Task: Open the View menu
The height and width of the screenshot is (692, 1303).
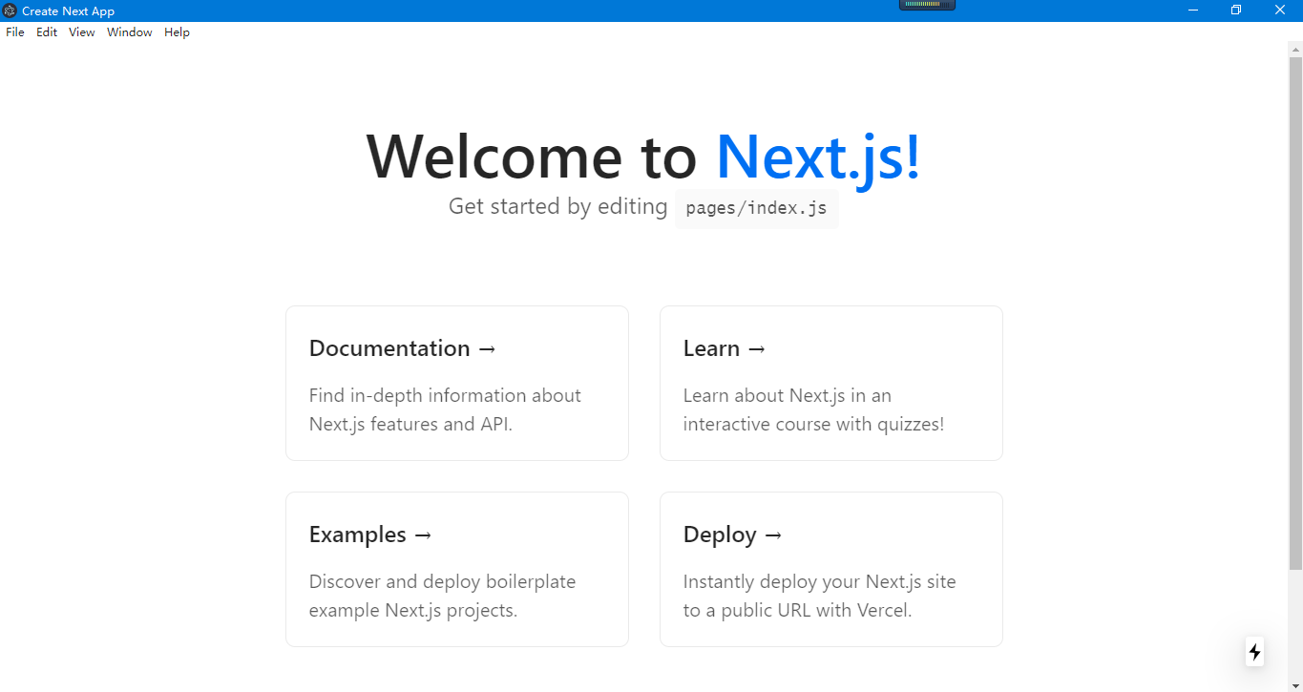Action: click(81, 31)
